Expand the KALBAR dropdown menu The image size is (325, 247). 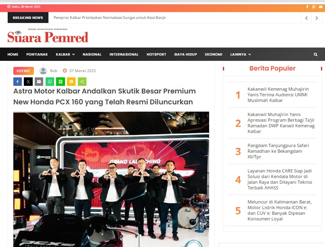[65, 54]
